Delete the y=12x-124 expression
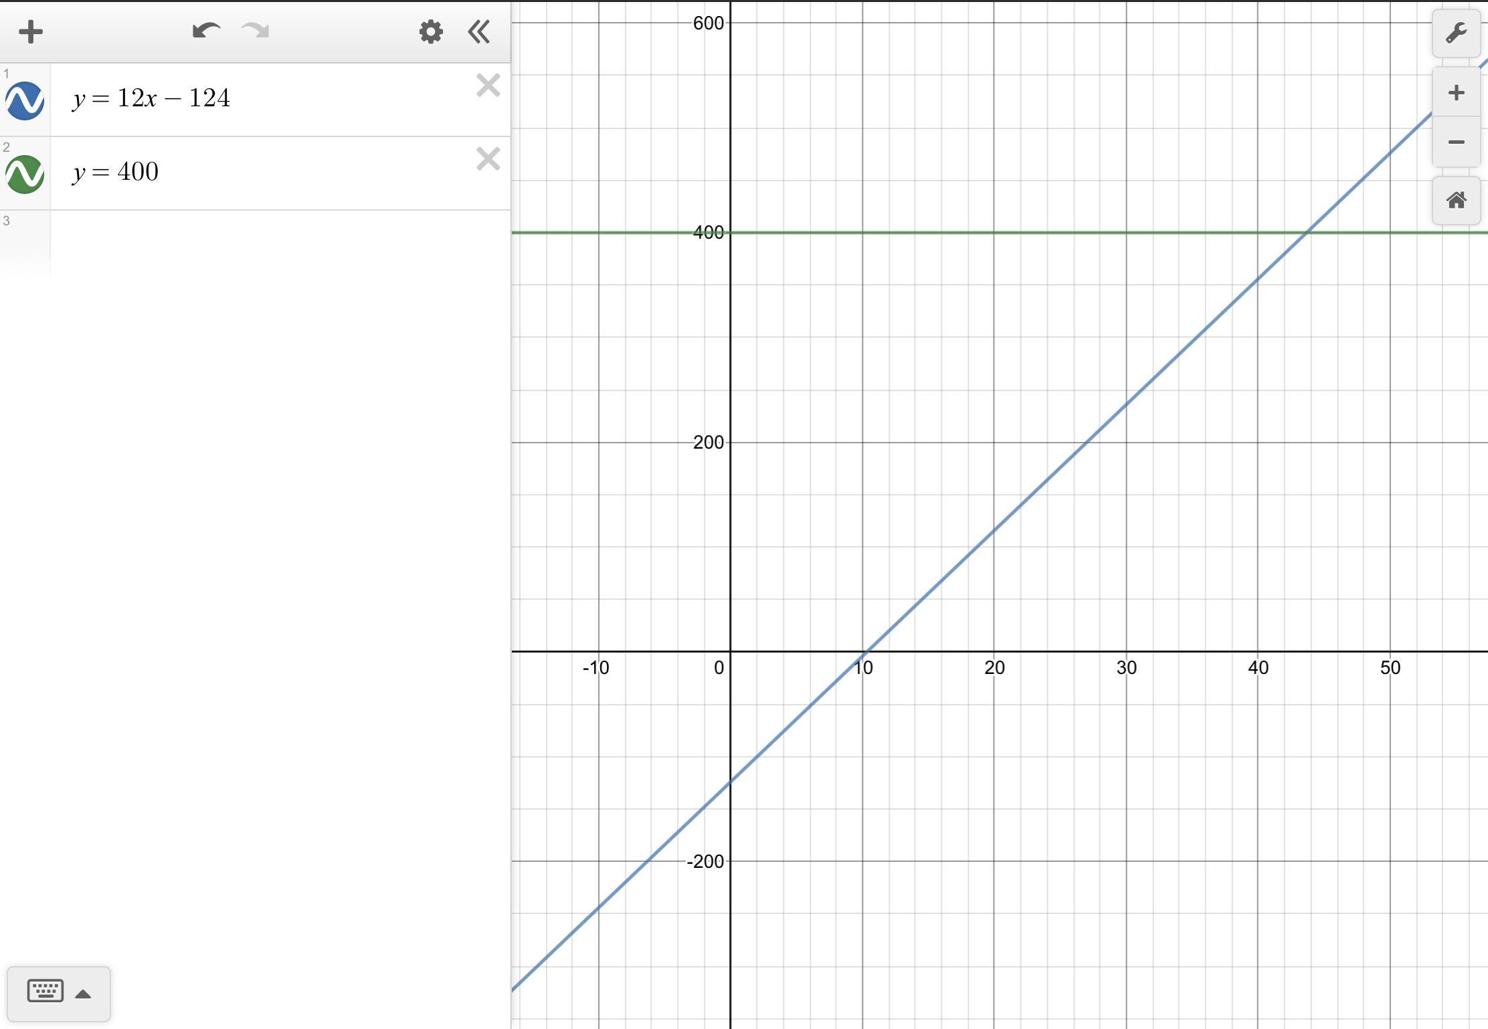 click(488, 86)
